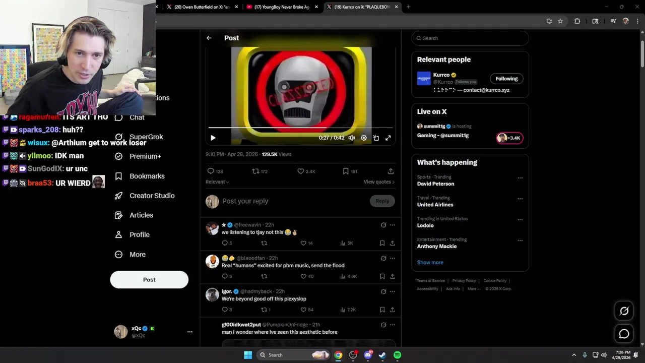The width and height of the screenshot is (645, 363).
Task: Bookmark page with star icon
Action: click(x=560, y=21)
